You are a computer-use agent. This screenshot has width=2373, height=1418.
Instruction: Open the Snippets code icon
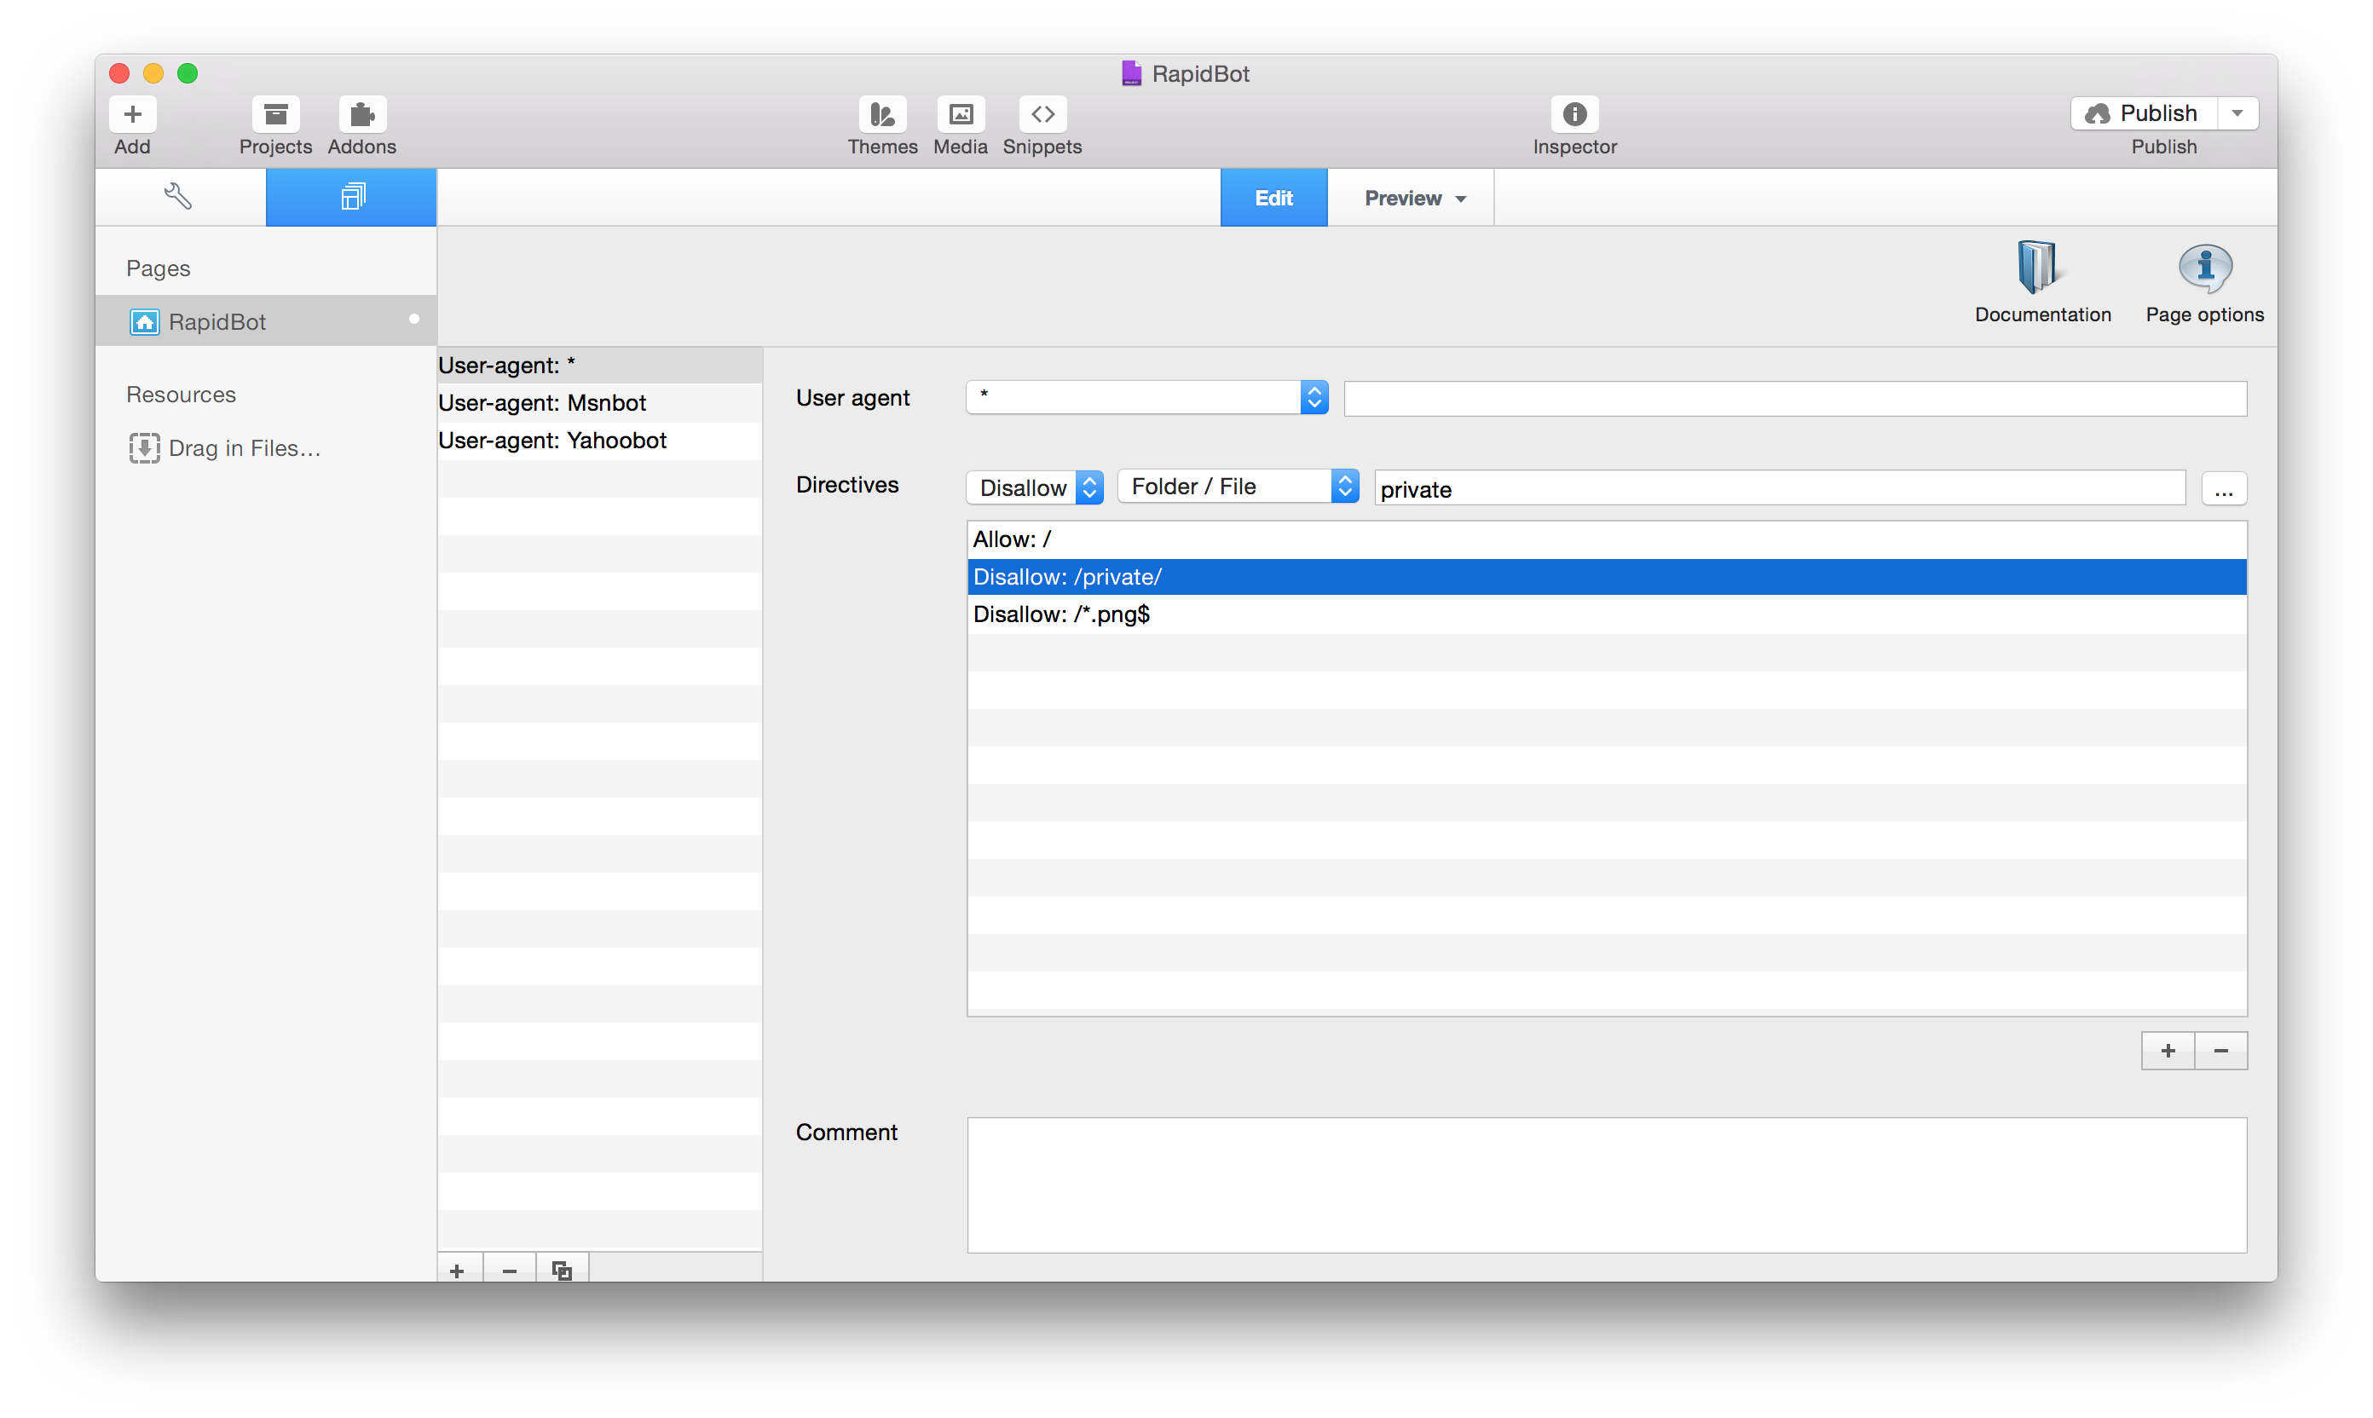point(1042,115)
